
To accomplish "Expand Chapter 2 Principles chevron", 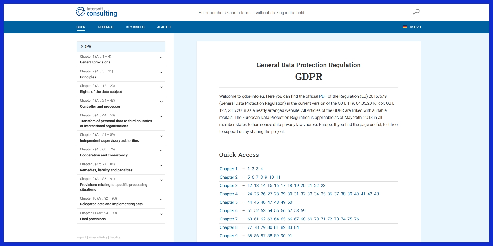I will tap(161, 72).
